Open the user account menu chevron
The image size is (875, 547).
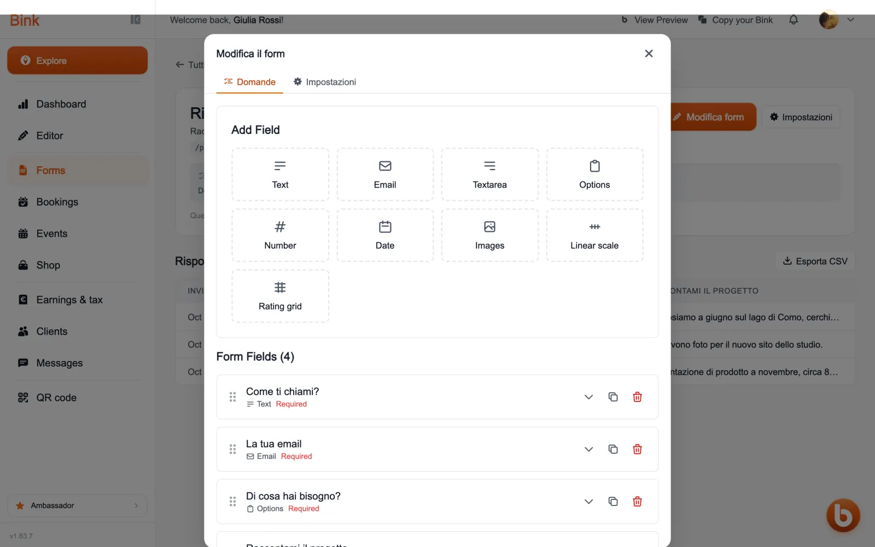pos(850,20)
